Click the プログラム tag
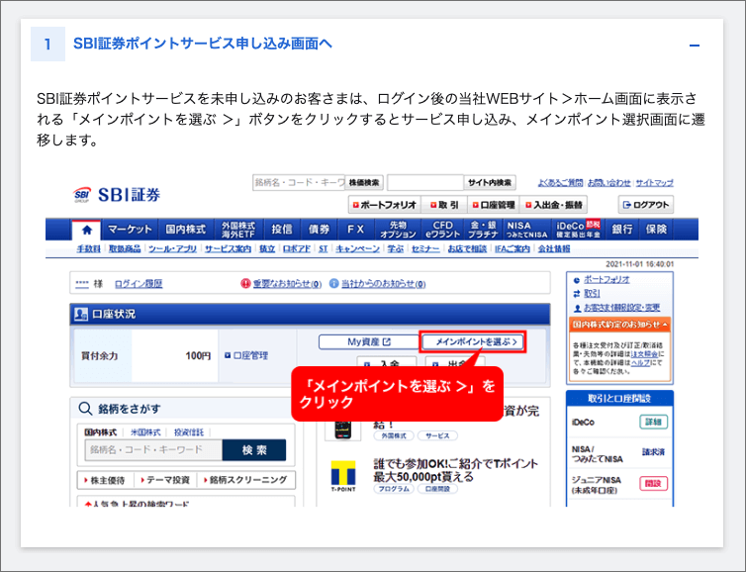Screen dimensions: 746x572 pos(394,489)
